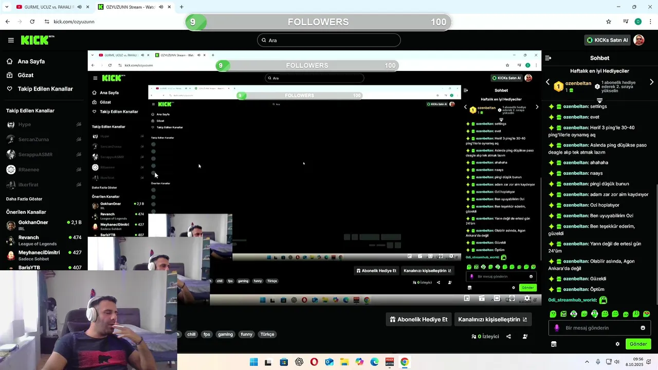The width and height of the screenshot is (658, 370).
Task: Open the hamburger menu beside the KICK logo
Action: [x=11, y=40]
